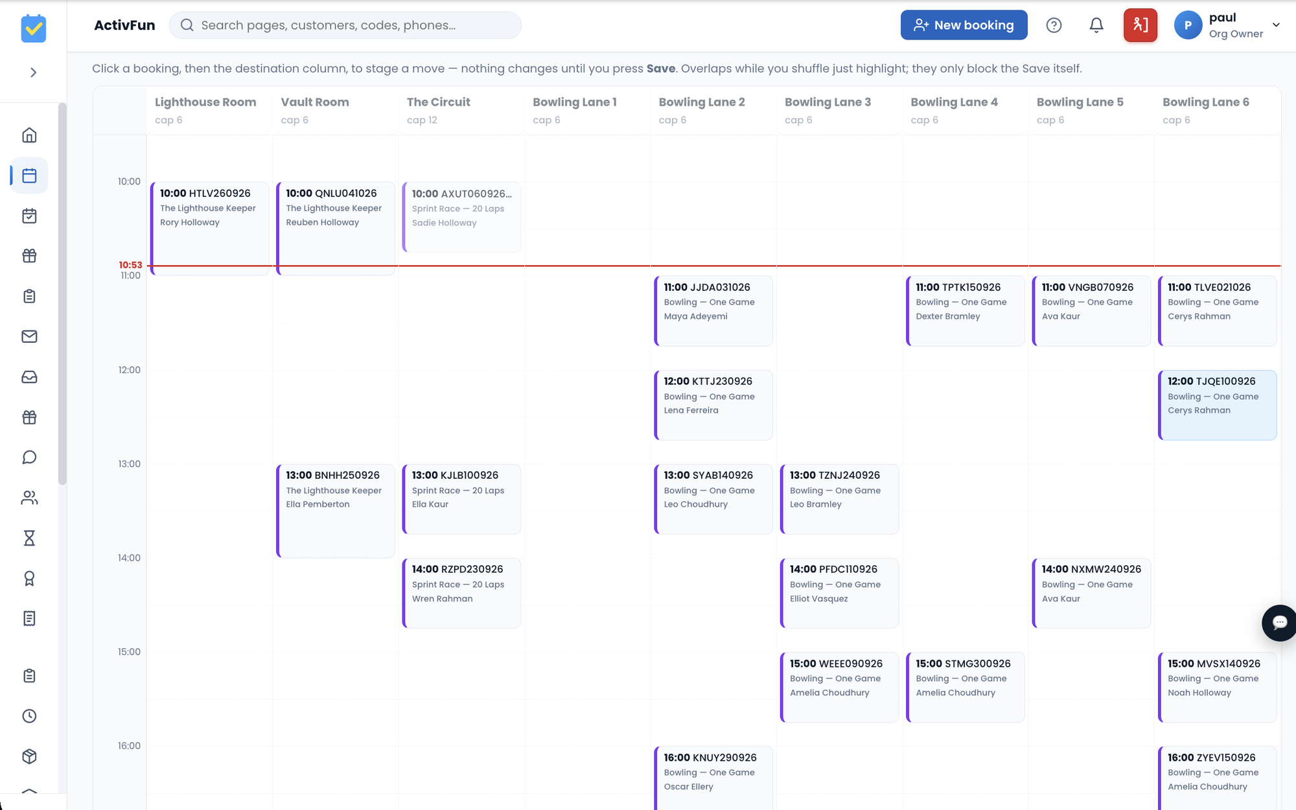The height and width of the screenshot is (810, 1296).
Task: Open the speech bubble messages icon
Action: click(x=29, y=457)
